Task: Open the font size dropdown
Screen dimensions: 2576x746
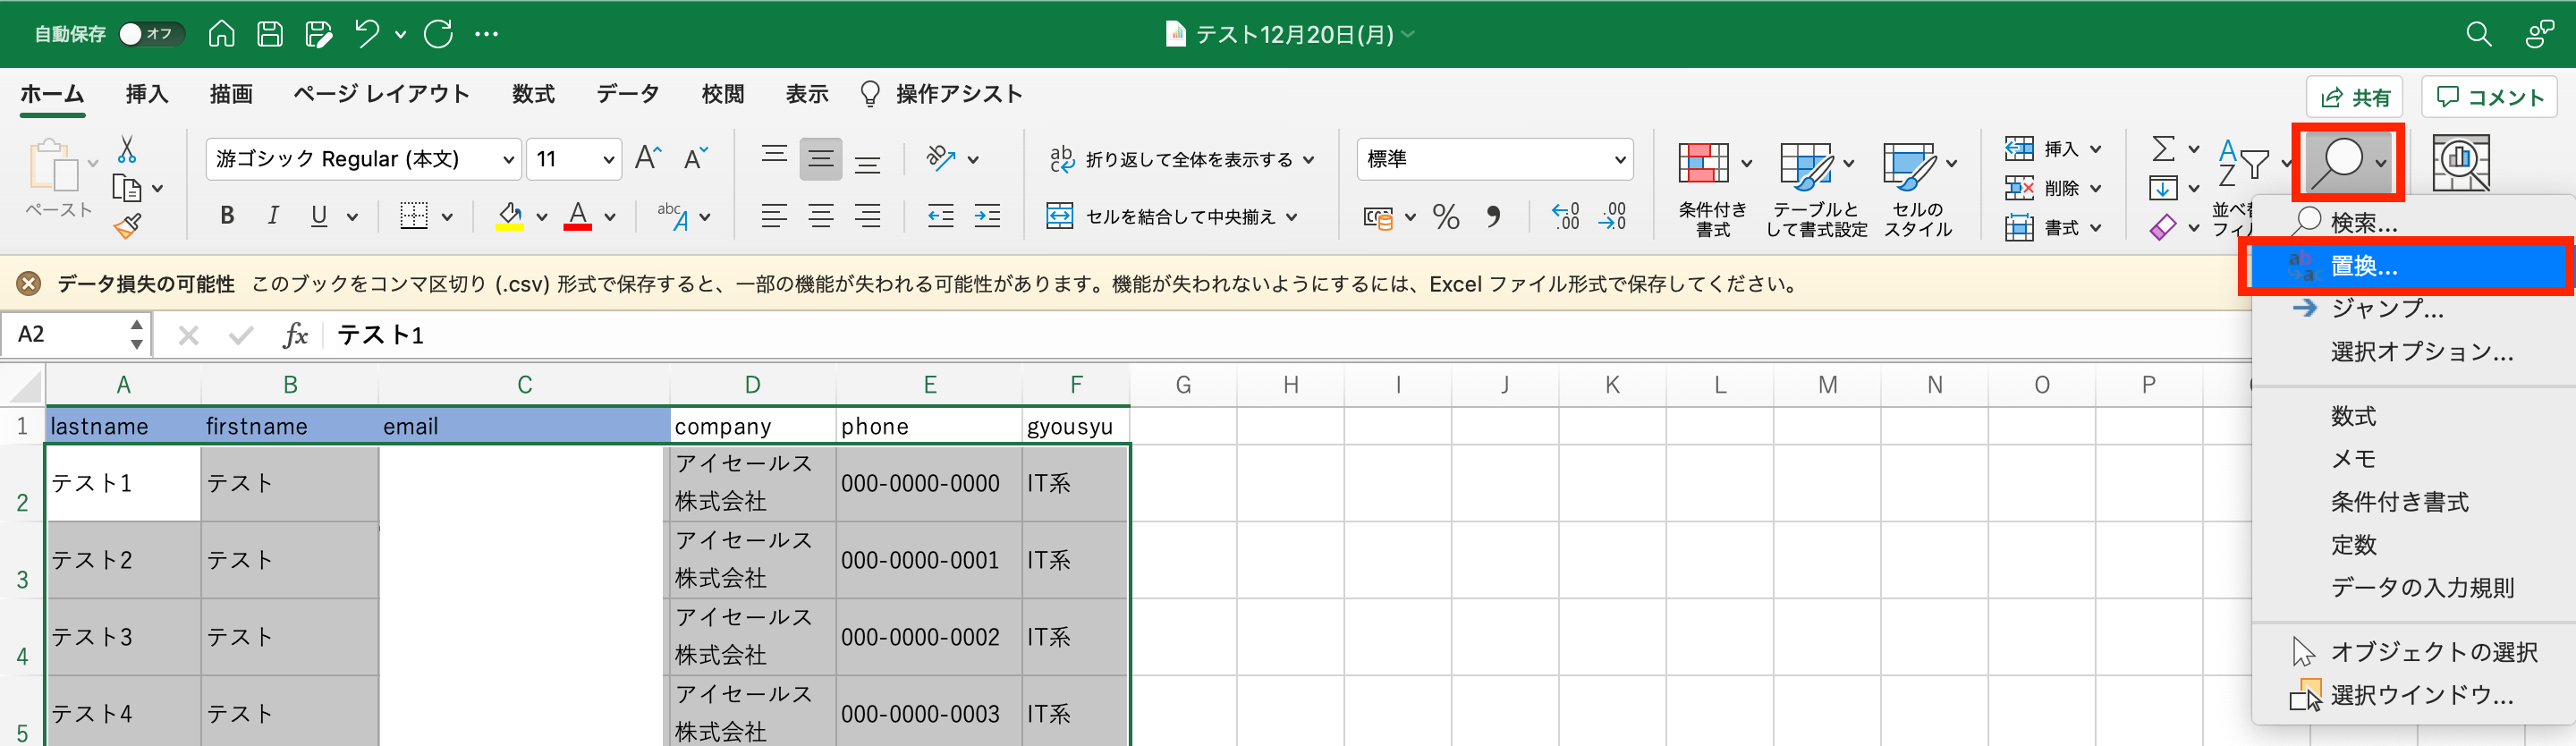Action: point(608,160)
